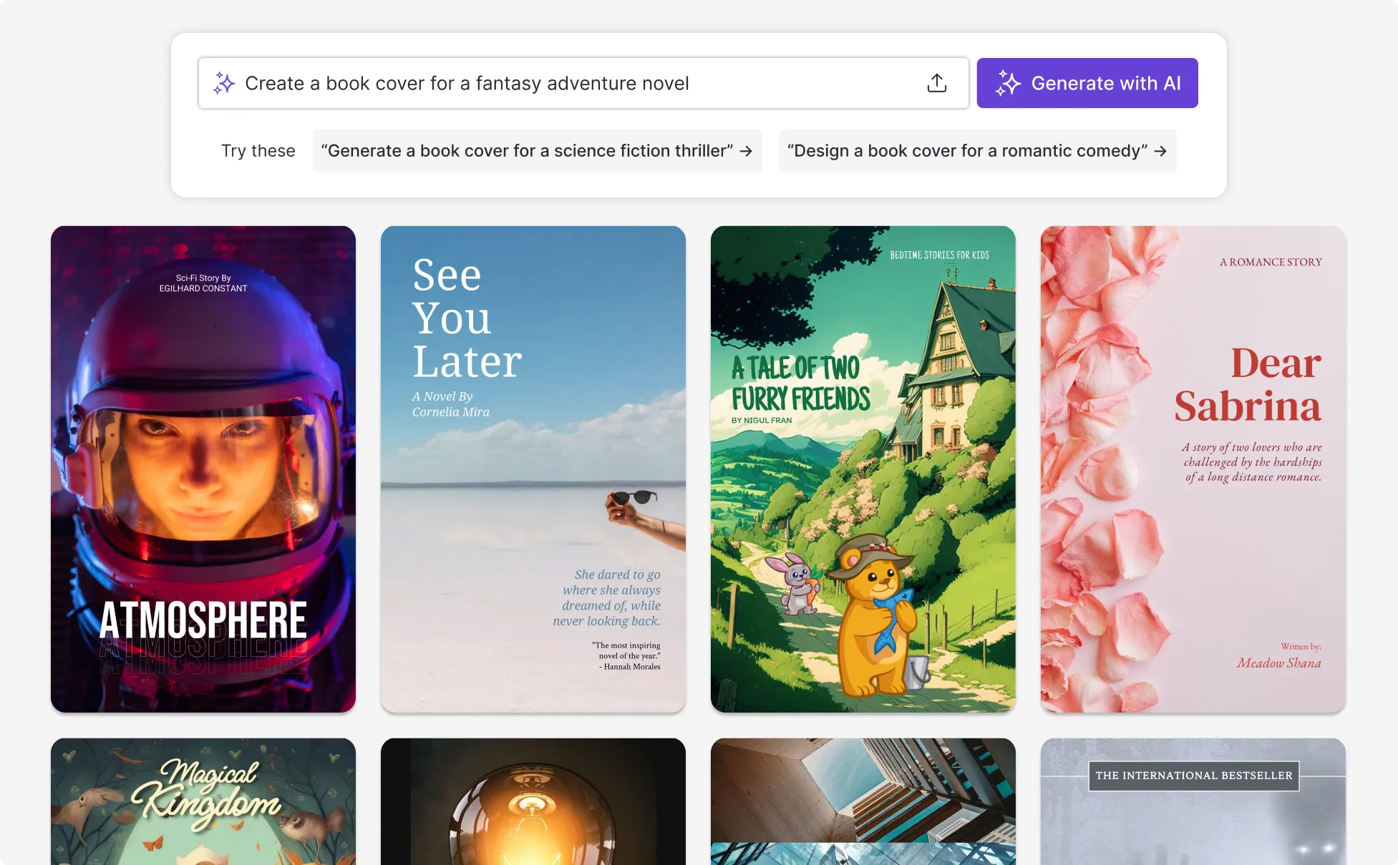Select A Tale of Two Furry Friends cover
Image resolution: width=1398 pixels, height=865 pixels.
click(863, 469)
